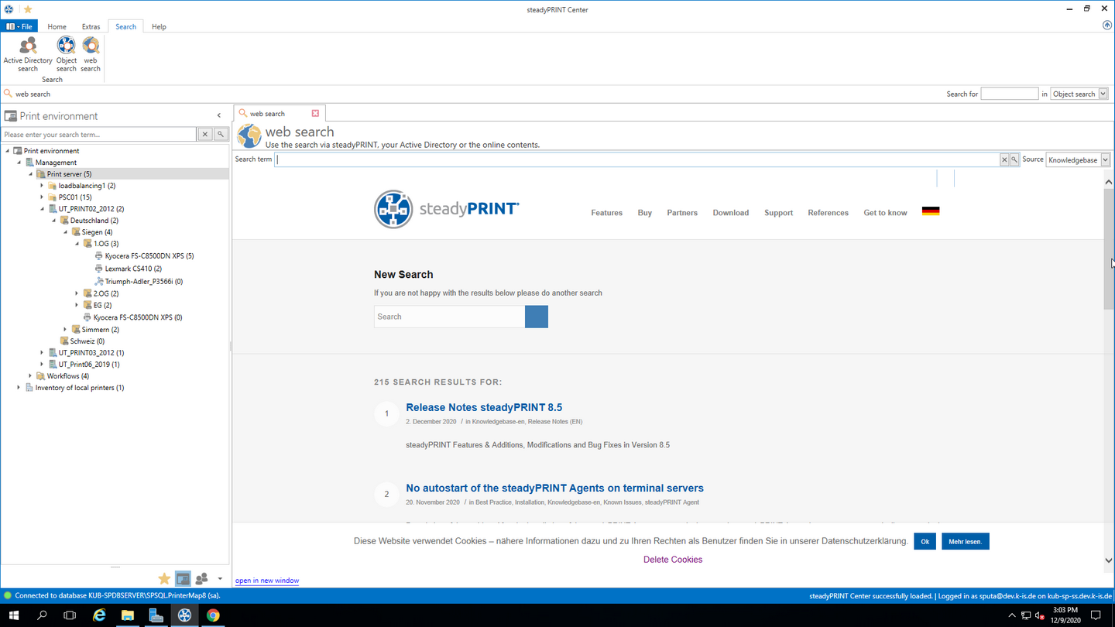Show favorites view star at panel bottom
This screenshot has width=1115, height=627.
(164, 578)
